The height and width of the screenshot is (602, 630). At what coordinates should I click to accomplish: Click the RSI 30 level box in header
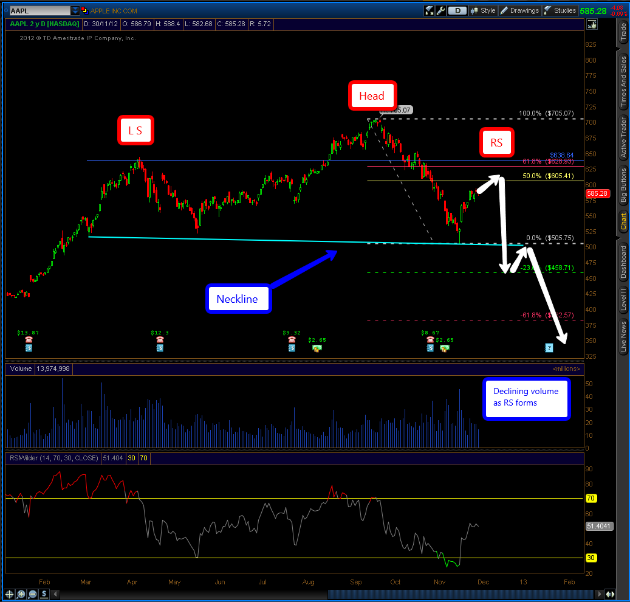pos(131,458)
